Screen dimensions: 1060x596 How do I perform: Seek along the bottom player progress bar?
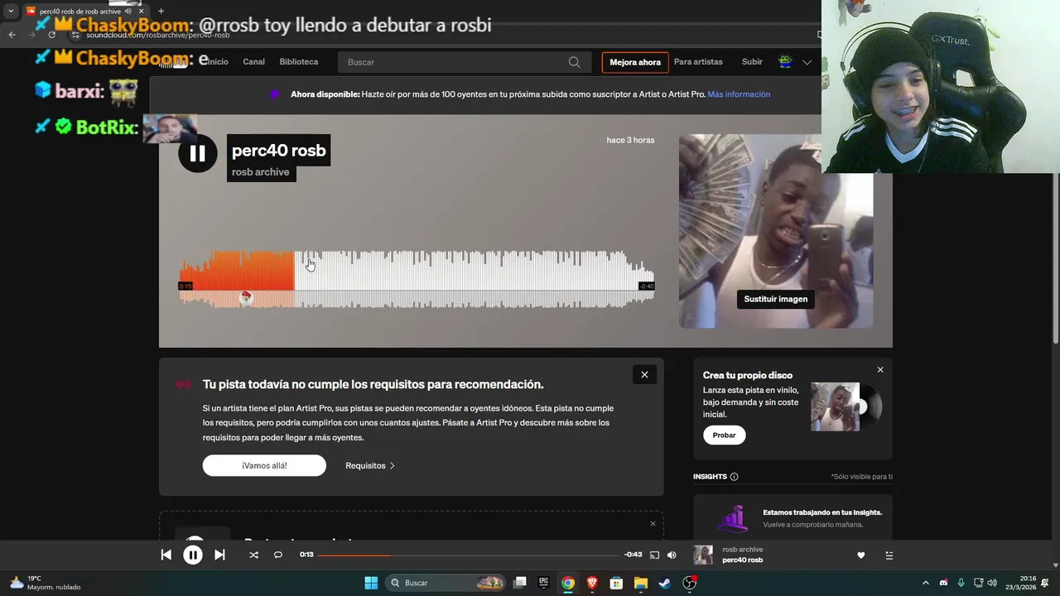click(469, 555)
